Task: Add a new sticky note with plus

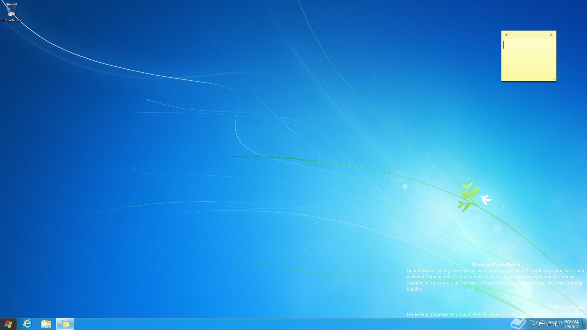Action: click(507, 35)
